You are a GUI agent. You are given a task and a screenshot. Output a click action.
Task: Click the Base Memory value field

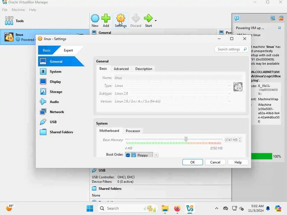tap(231, 140)
